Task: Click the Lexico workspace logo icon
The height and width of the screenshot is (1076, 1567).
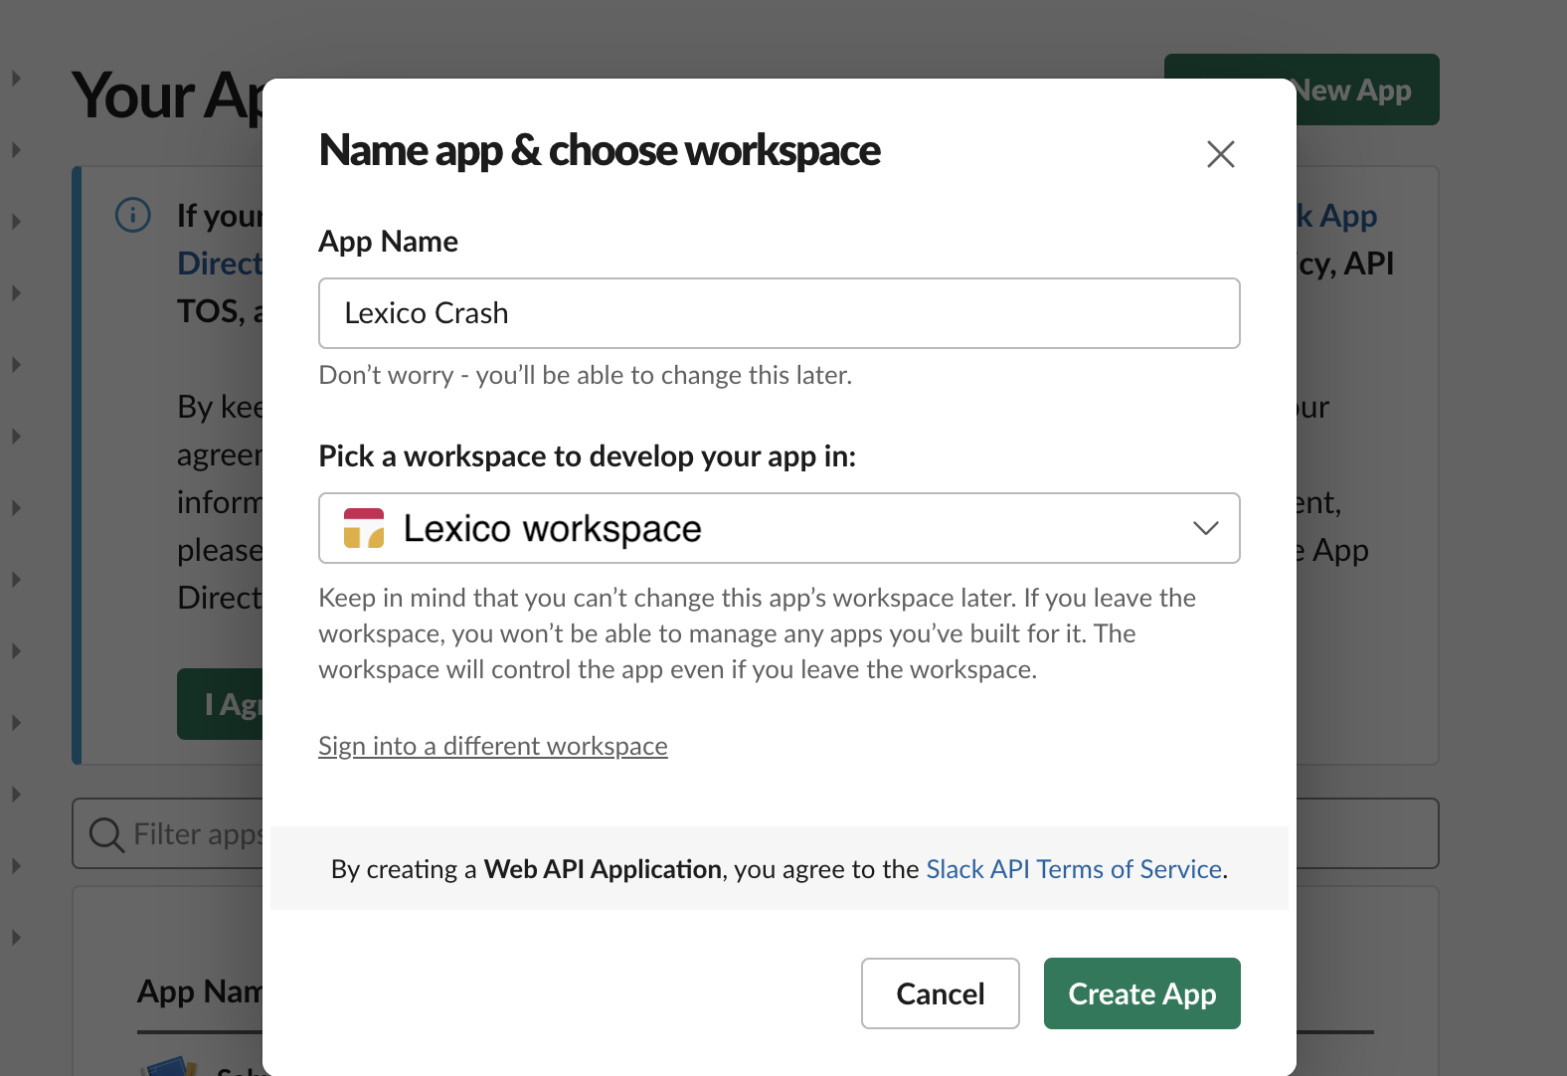Action: click(x=363, y=528)
